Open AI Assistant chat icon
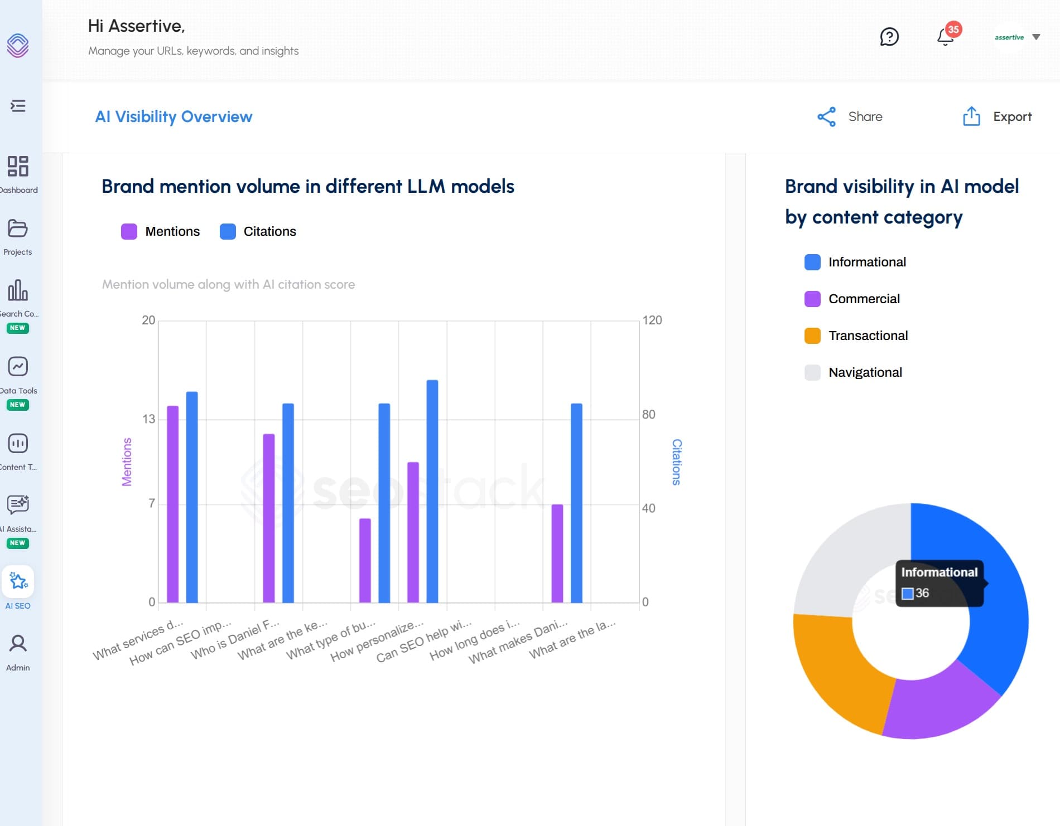Image resolution: width=1060 pixels, height=826 pixels. click(x=18, y=504)
